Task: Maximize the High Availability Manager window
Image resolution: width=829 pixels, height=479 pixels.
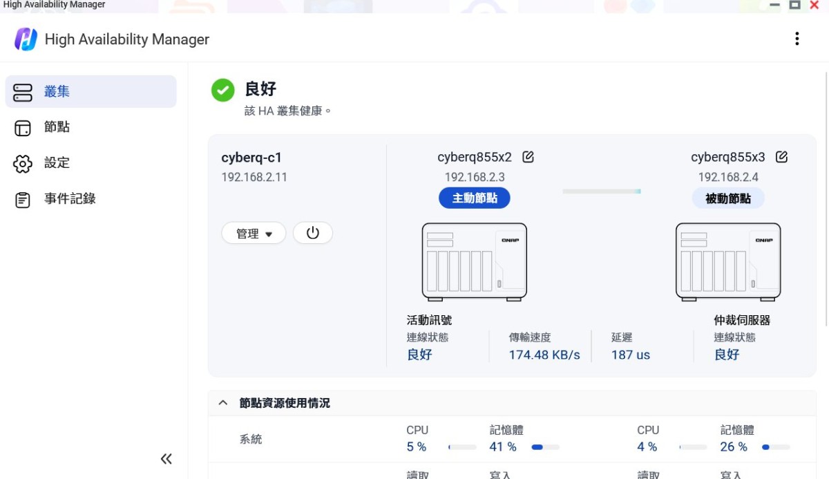Action: [795, 5]
